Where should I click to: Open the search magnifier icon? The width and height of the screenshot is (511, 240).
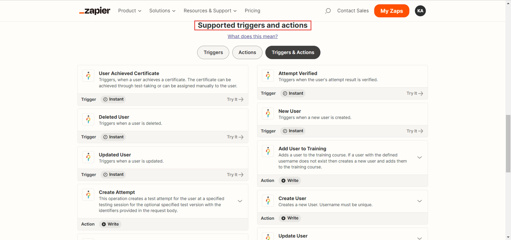pos(328,11)
